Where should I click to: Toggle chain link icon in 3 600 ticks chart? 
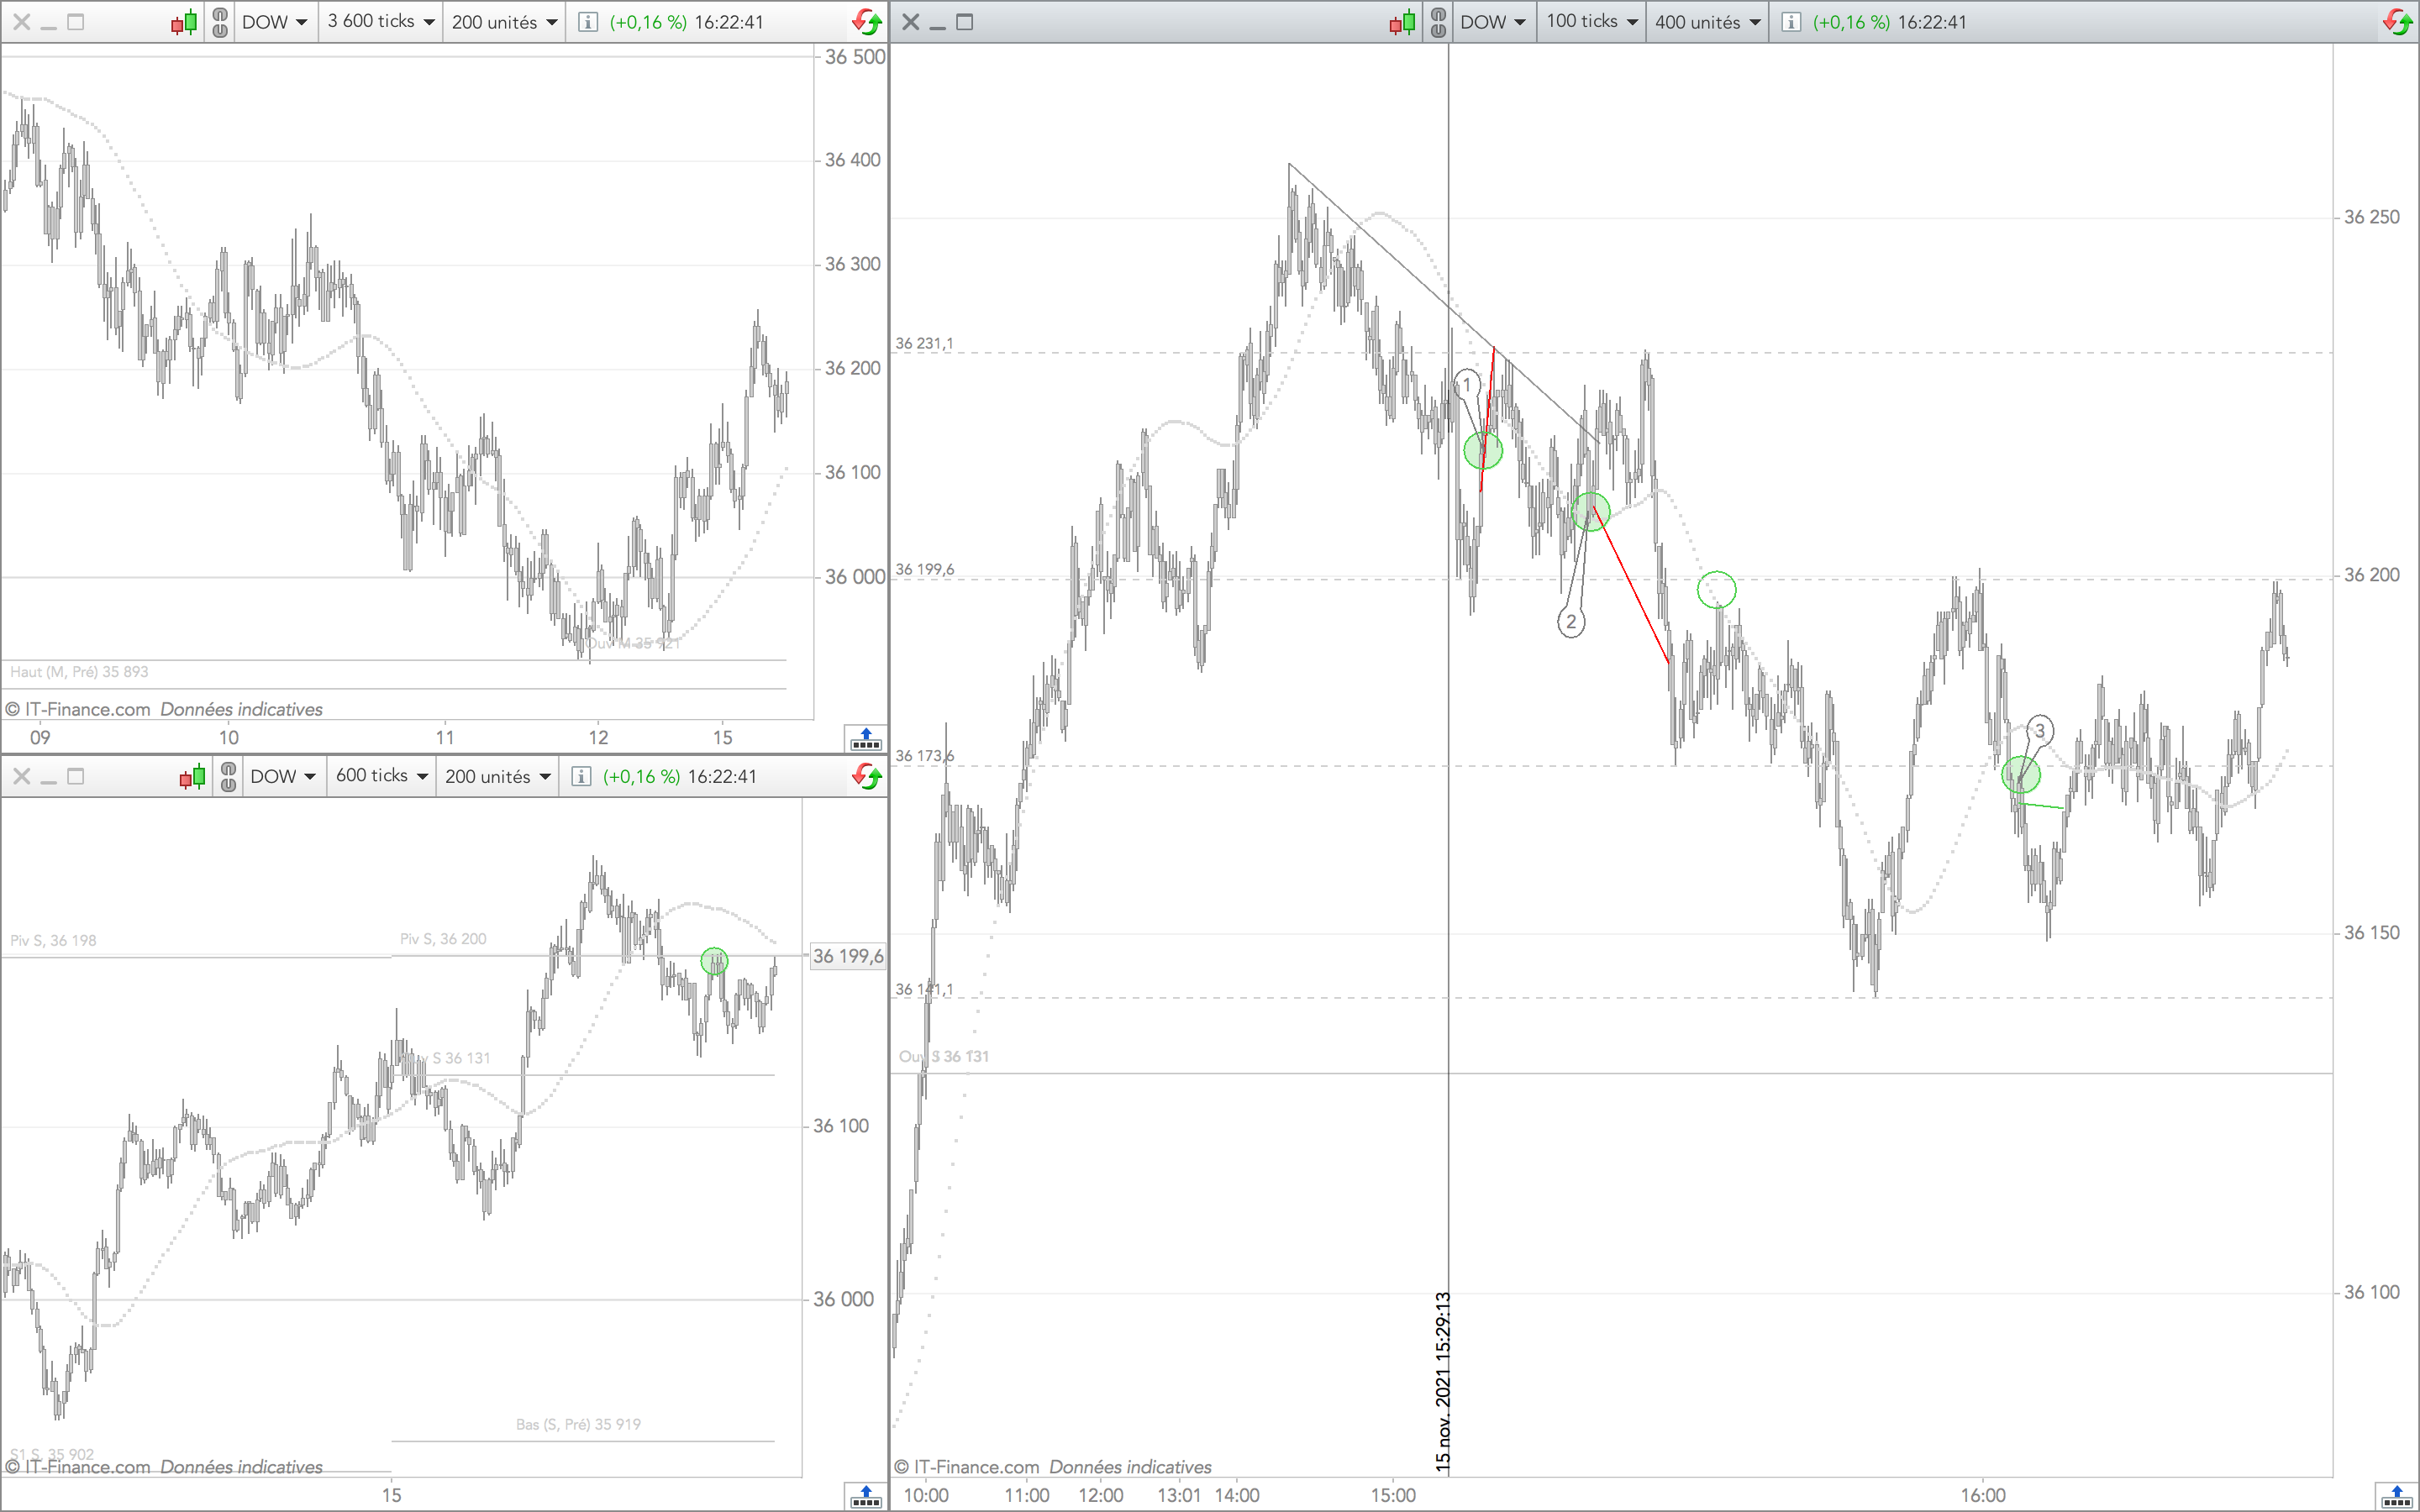pyautogui.click(x=220, y=22)
